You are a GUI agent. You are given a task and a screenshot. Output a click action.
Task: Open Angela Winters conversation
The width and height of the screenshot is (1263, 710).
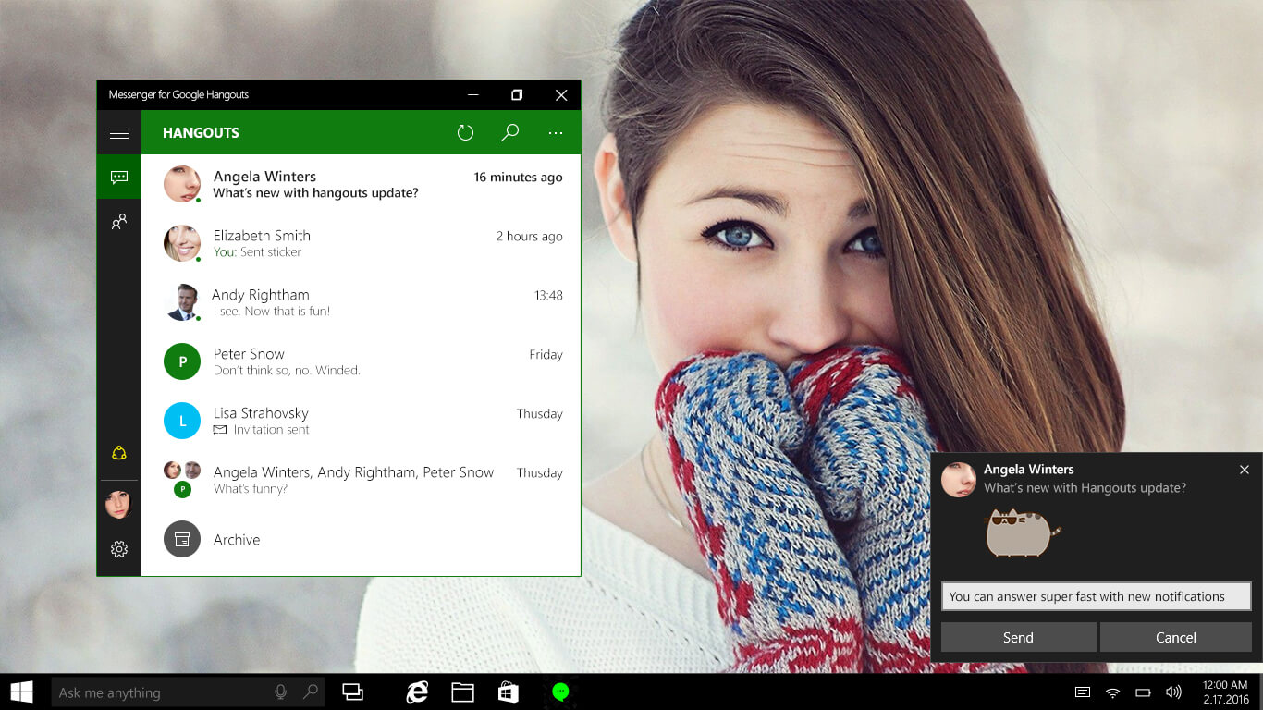click(361, 184)
